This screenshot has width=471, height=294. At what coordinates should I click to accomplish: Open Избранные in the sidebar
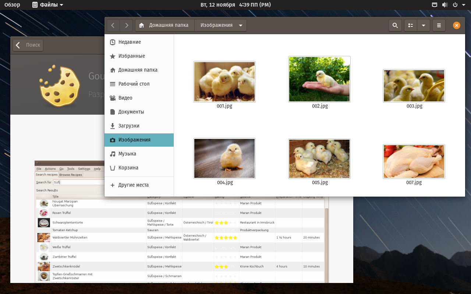(139, 56)
